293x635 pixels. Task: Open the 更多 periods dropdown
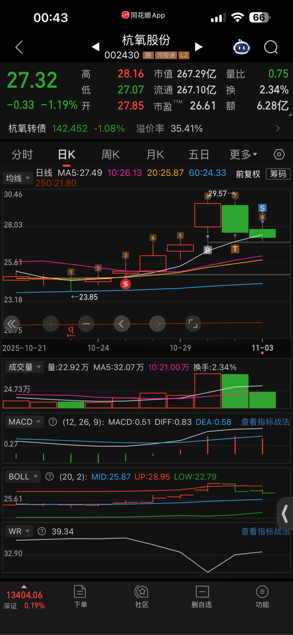point(243,154)
